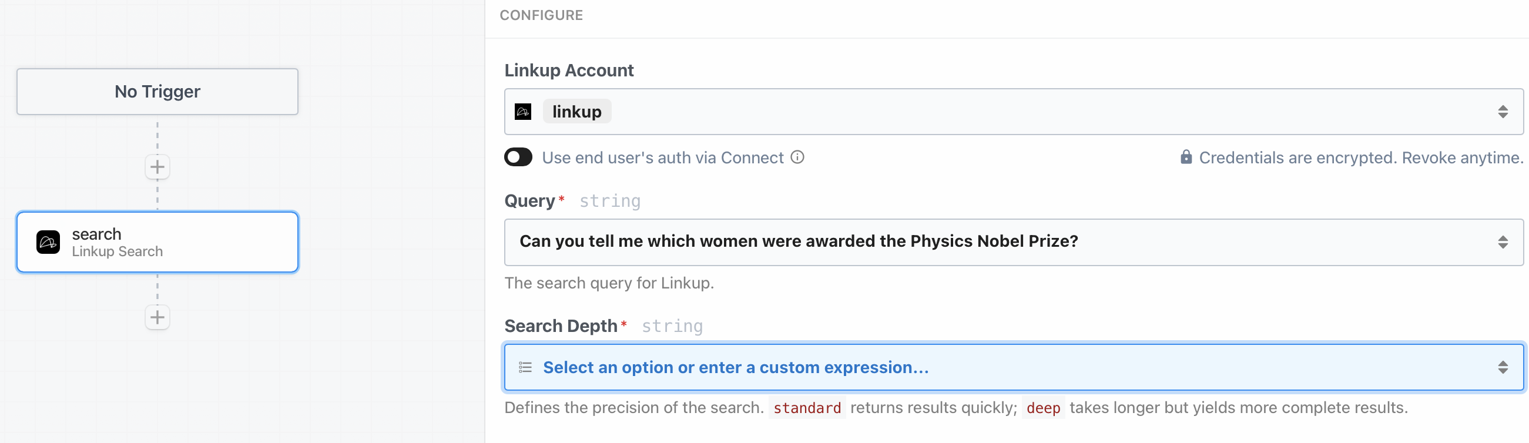Click the lock icon beside credentials text

point(1186,157)
